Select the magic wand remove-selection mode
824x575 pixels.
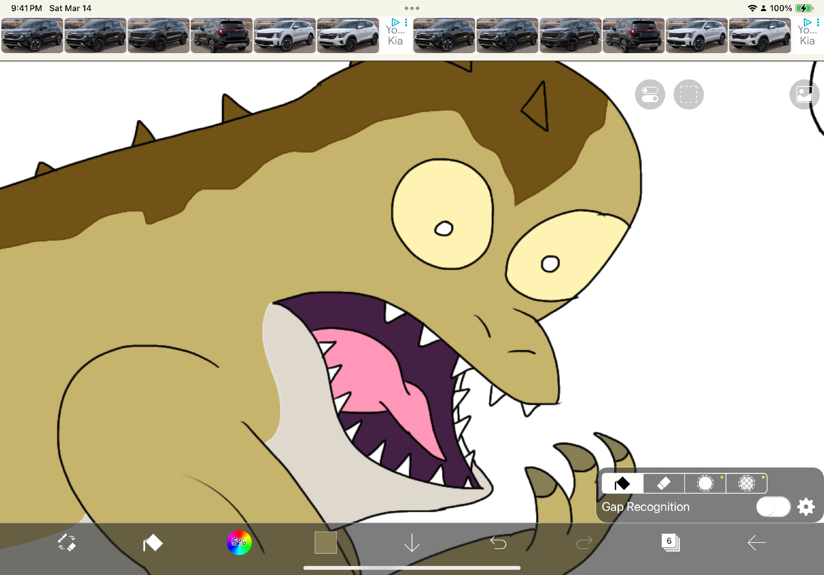coord(746,483)
